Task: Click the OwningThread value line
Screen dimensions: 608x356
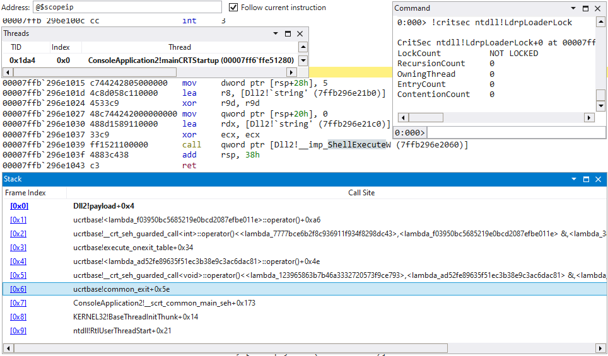Action: pyautogui.click(x=445, y=74)
